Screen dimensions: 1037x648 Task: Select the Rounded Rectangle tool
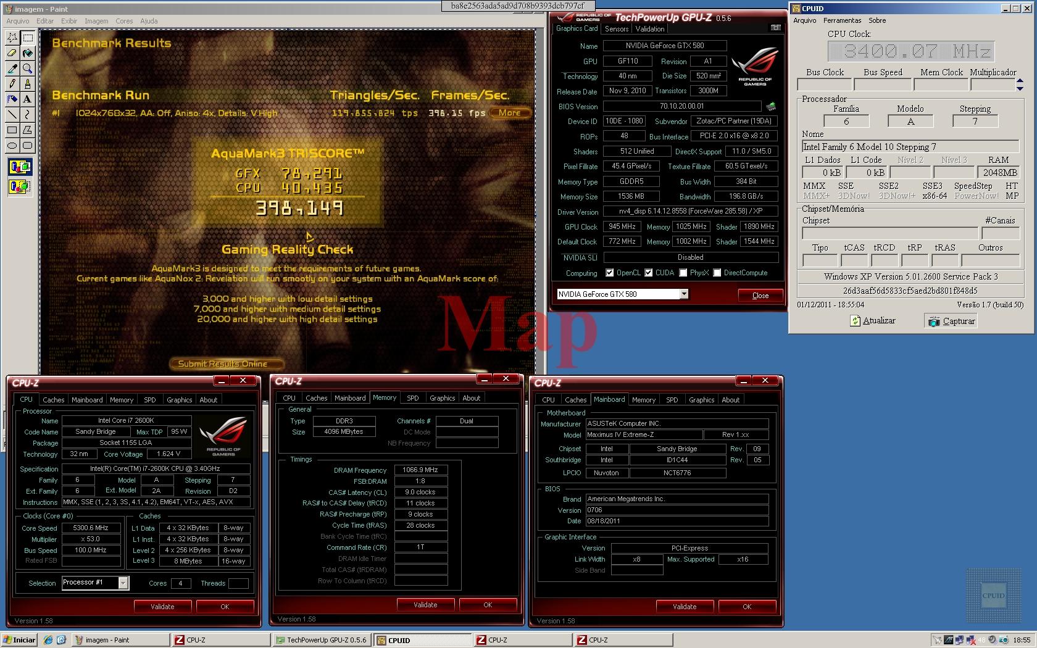click(x=27, y=145)
